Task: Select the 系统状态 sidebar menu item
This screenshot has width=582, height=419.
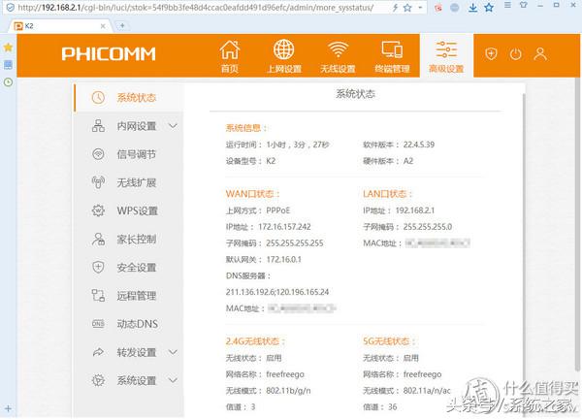Action: click(129, 98)
